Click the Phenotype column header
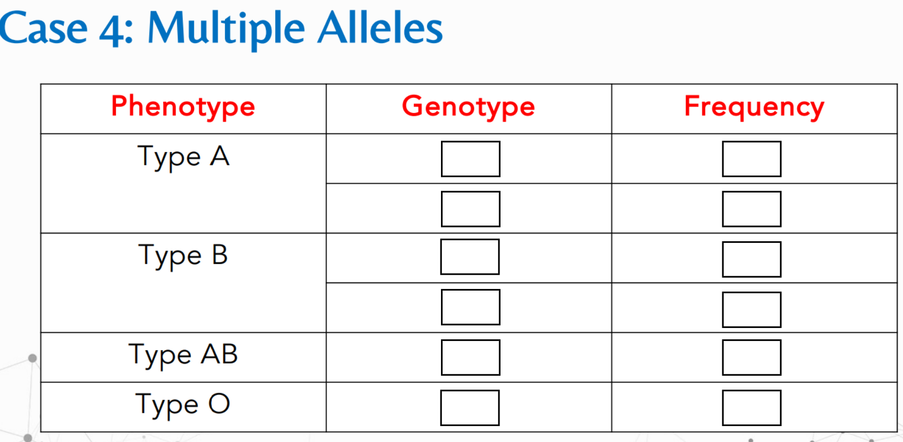Screen dimensions: 903x442 [183, 107]
